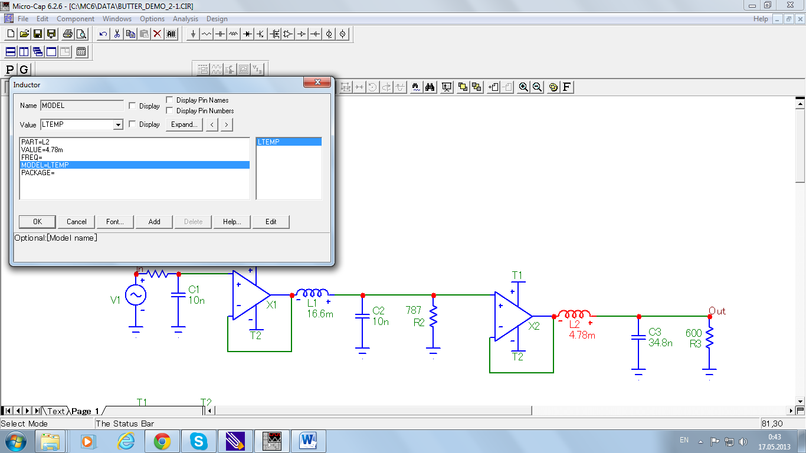Place a ground component
This screenshot has width=806, height=453.
tap(193, 34)
